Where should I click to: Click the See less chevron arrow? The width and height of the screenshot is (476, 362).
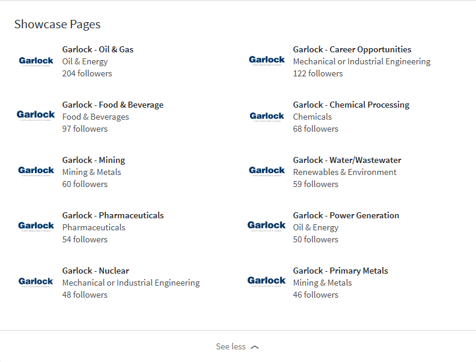tap(255, 348)
